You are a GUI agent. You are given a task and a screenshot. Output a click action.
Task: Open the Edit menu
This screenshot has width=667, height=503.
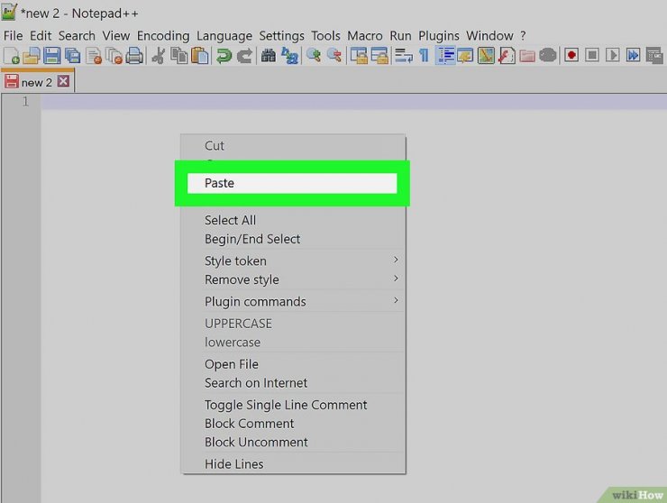click(x=41, y=36)
